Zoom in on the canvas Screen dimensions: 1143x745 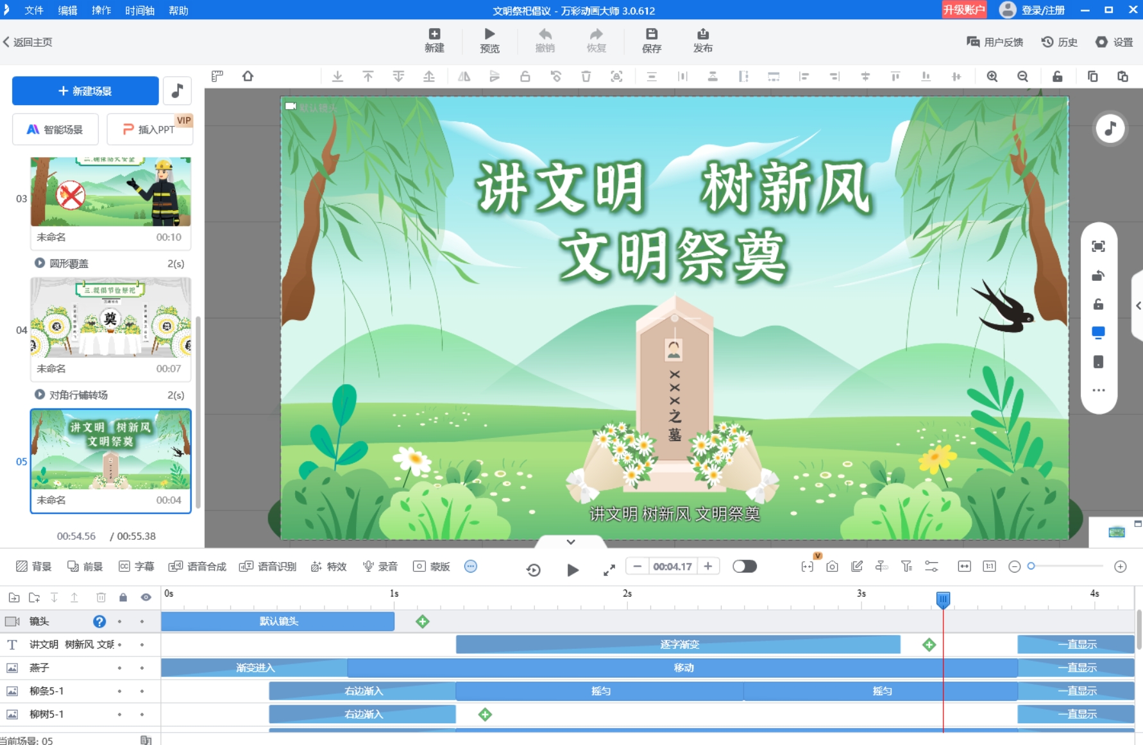coord(992,76)
